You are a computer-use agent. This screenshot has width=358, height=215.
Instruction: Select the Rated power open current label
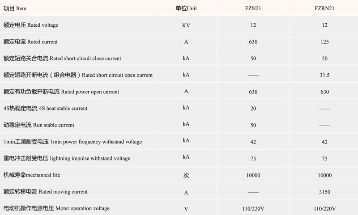(x=61, y=92)
